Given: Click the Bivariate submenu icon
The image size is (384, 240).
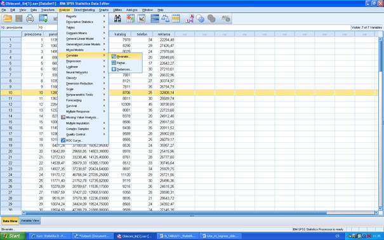Looking at the screenshot, I should click(114, 57).
